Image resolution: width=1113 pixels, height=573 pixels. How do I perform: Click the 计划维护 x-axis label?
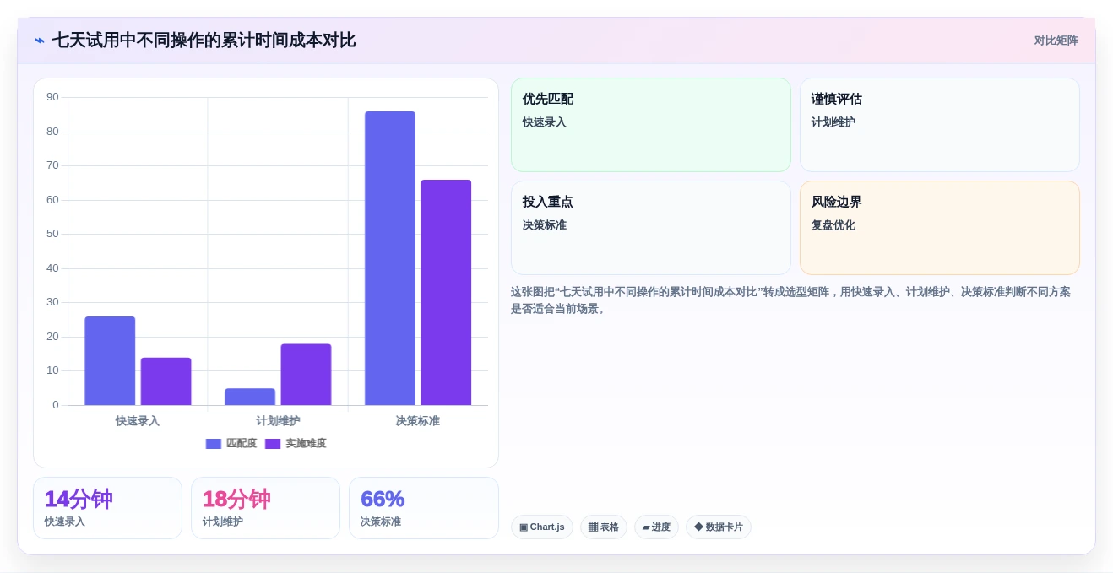[278, 421]
